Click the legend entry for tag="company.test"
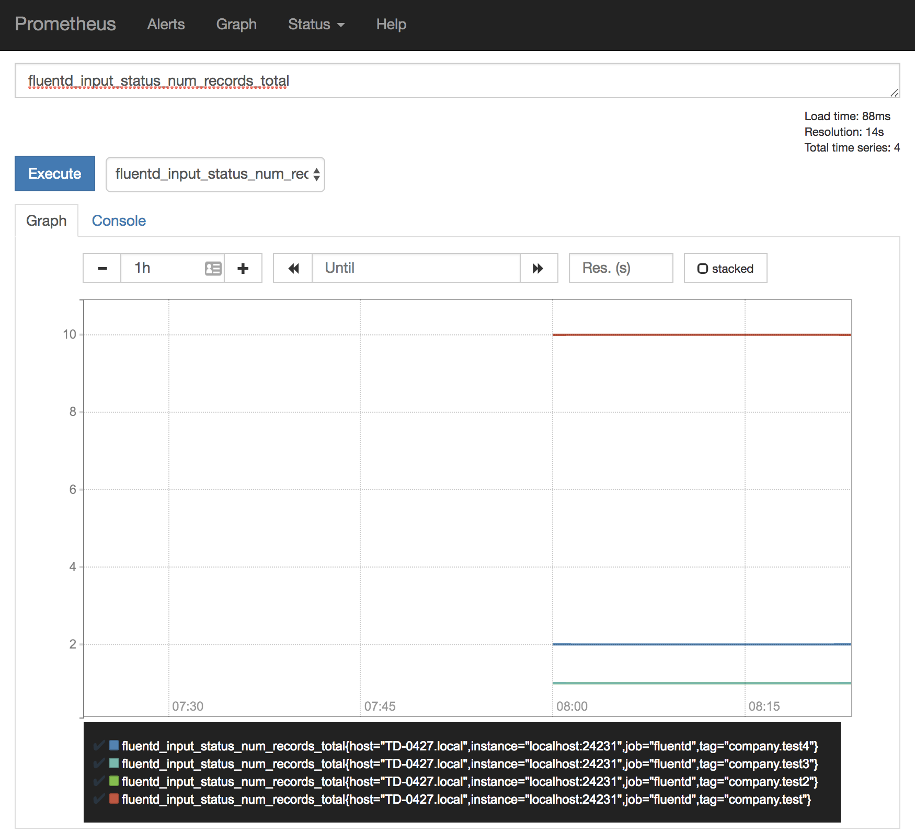Screen dimensions: 915x833 [466, 800]
